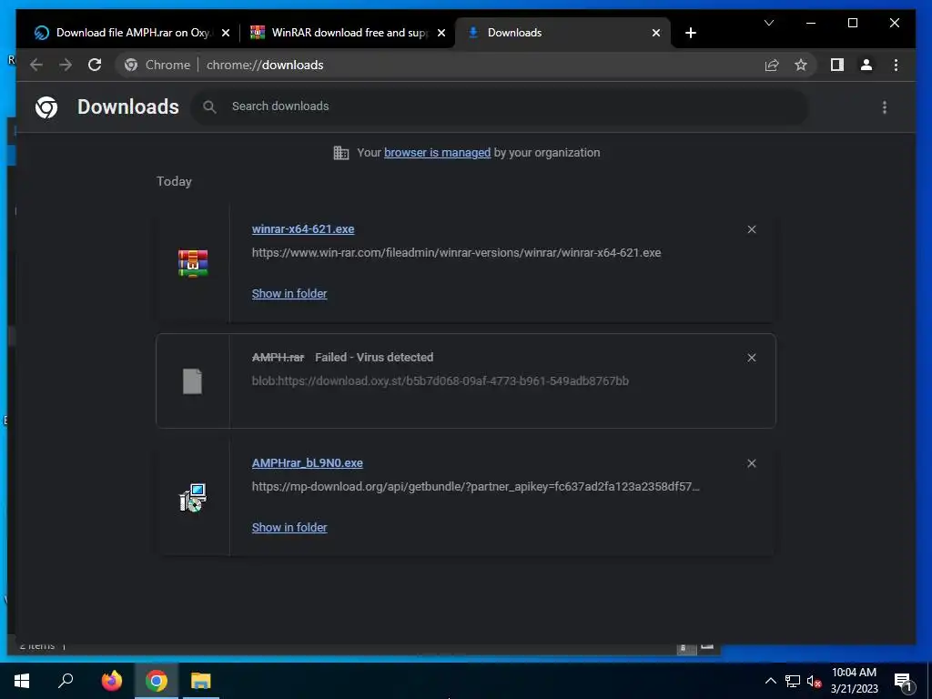Show winrar-x64-621.exe in folder

point(289,294)
